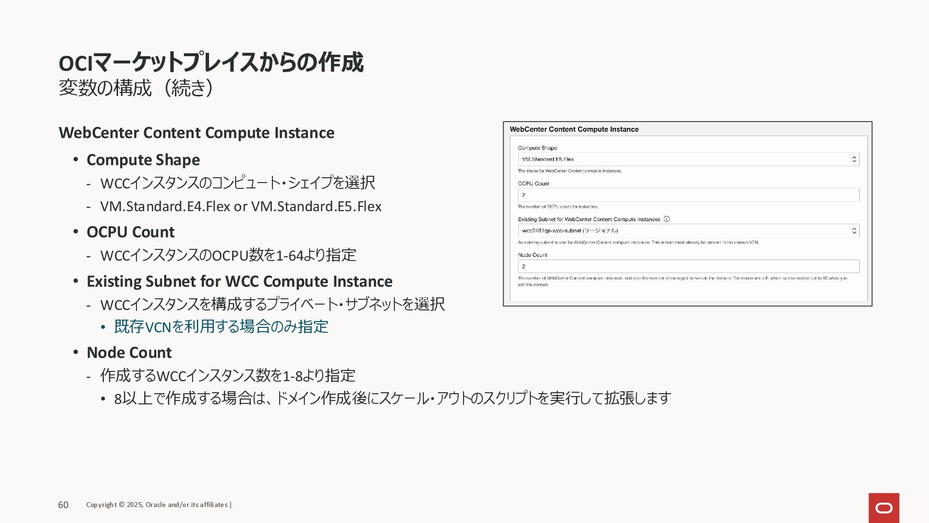Click the Compute Shape dropdown arrows
The width and height of the screenshot is (929, 523).
pyautogui.click(x=854, y=159)
